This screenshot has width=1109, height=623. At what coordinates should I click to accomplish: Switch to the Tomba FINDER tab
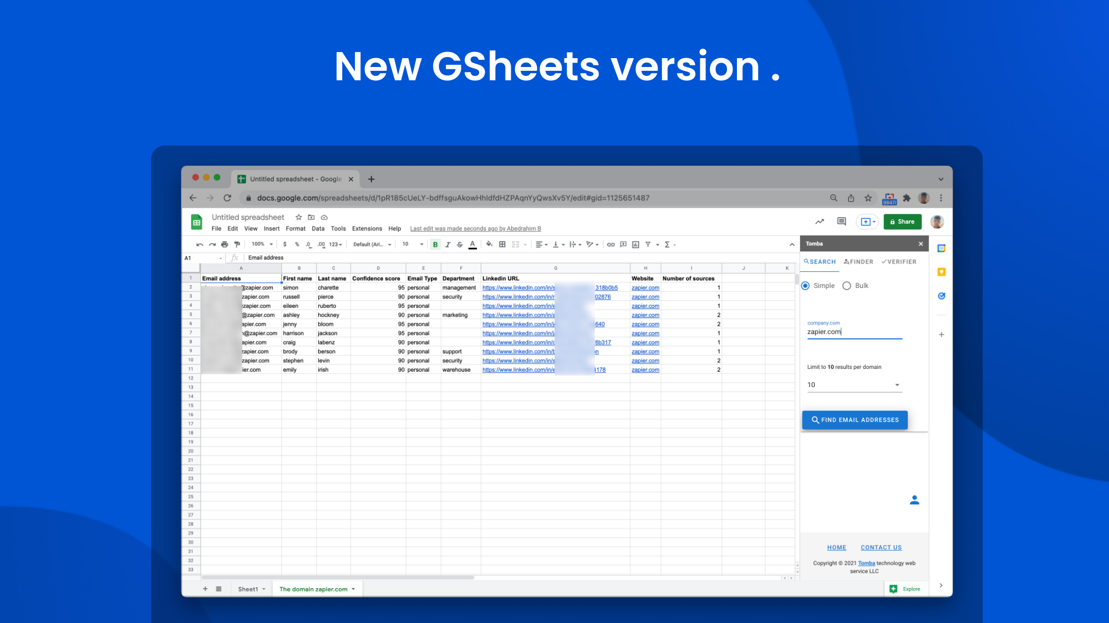(858, 262)
